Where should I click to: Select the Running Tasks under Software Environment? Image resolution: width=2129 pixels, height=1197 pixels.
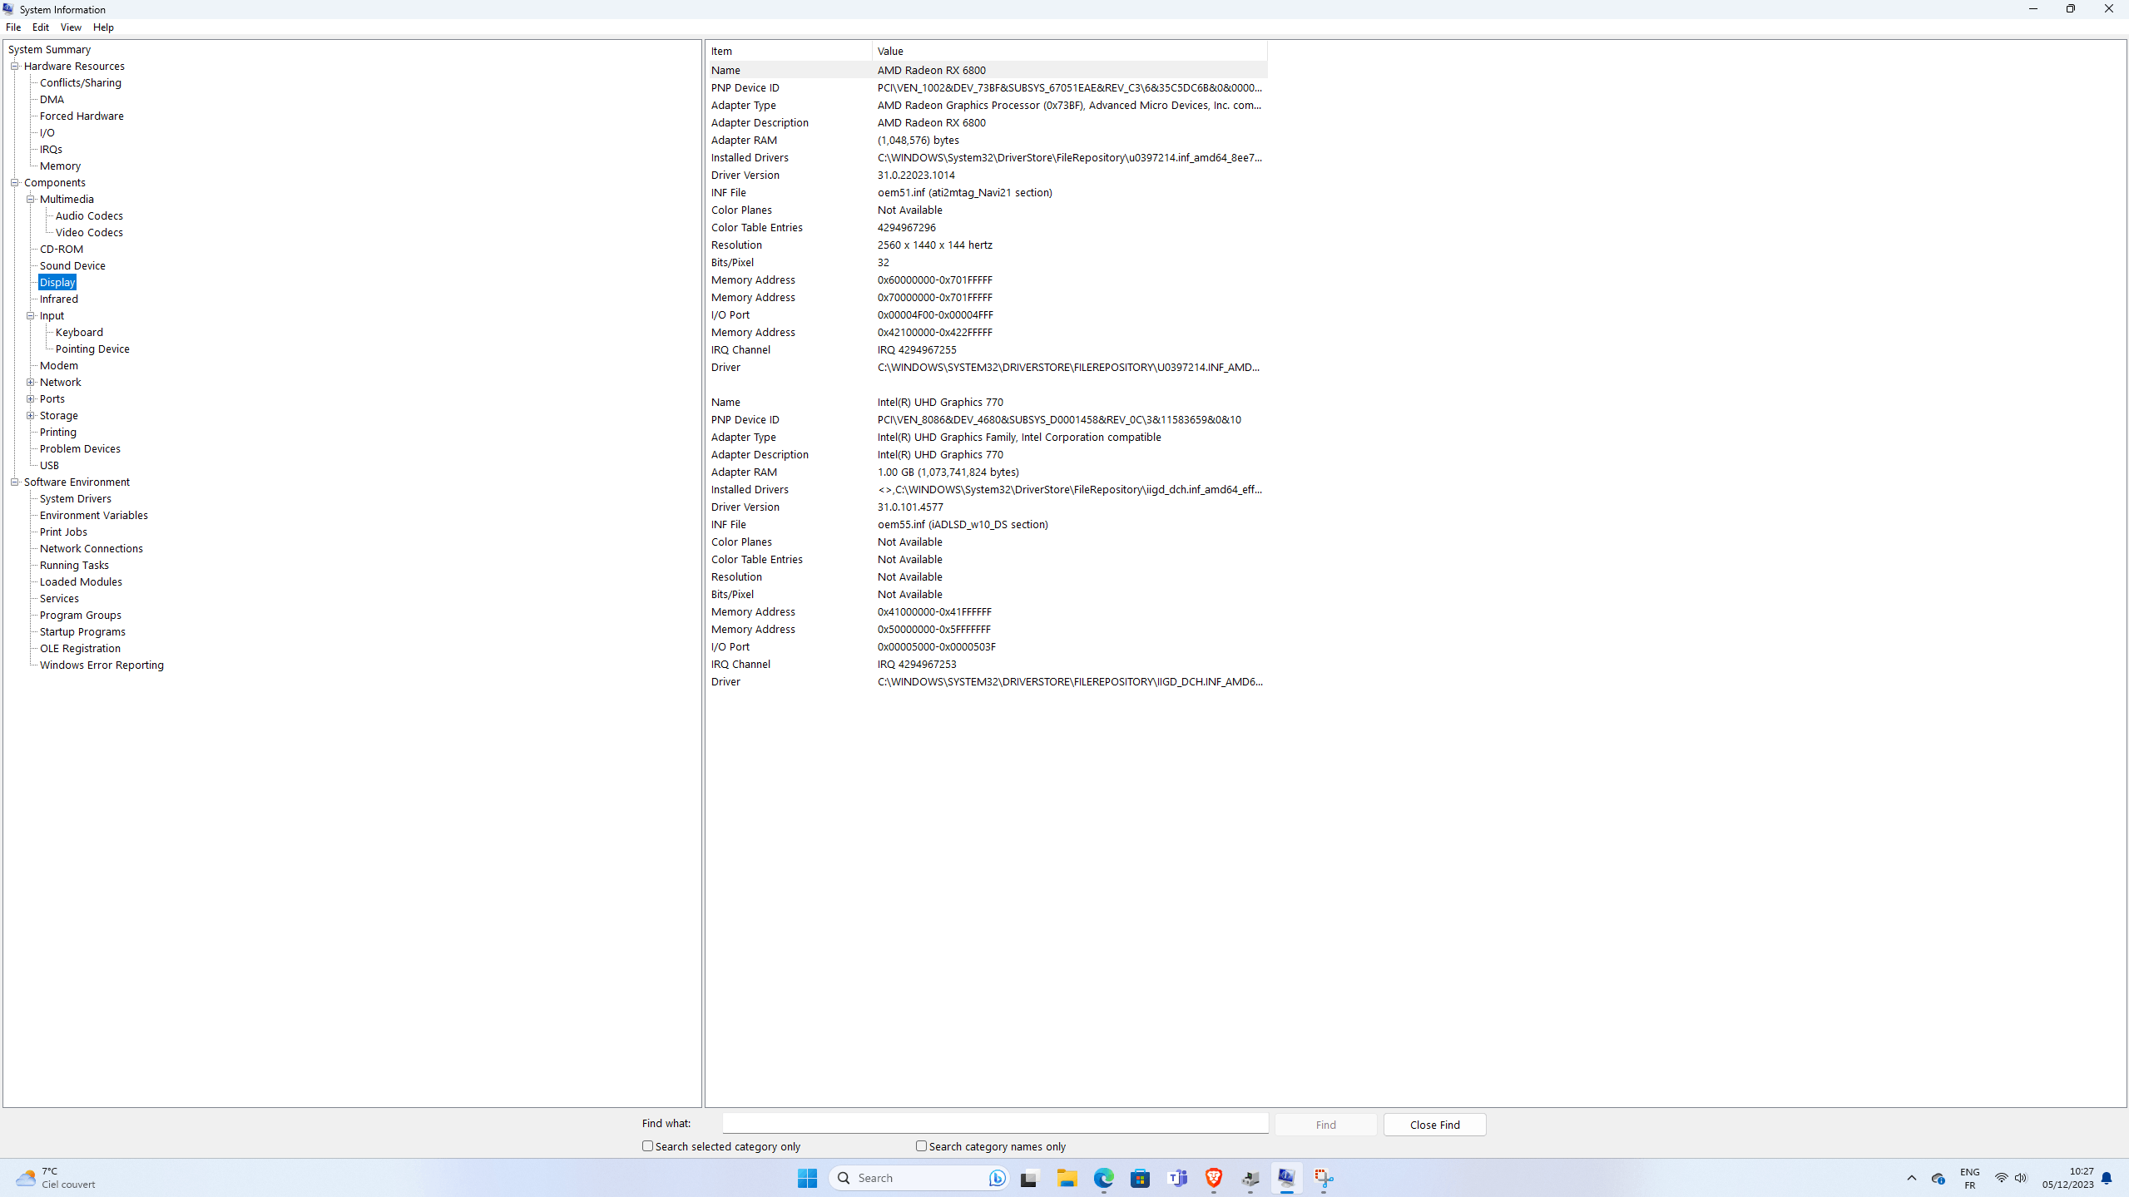click(x=73, y=564)
